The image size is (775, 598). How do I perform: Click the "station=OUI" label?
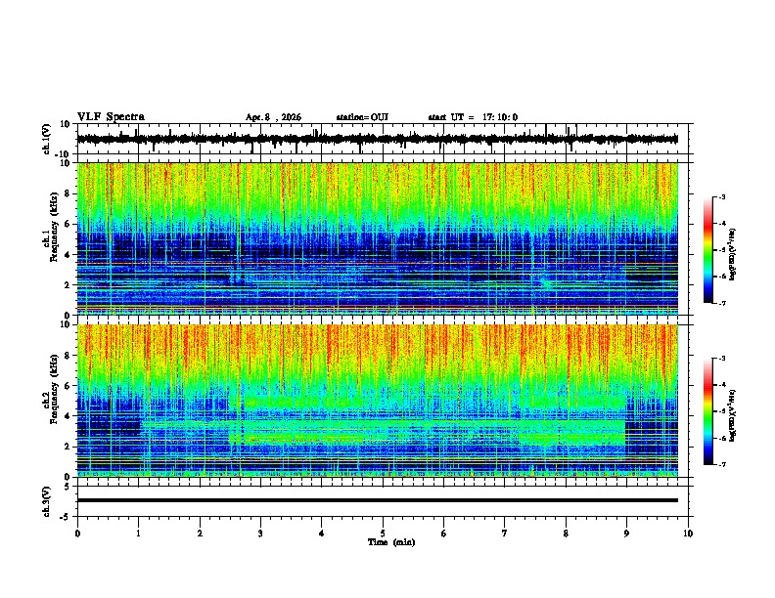click(362, 117)
